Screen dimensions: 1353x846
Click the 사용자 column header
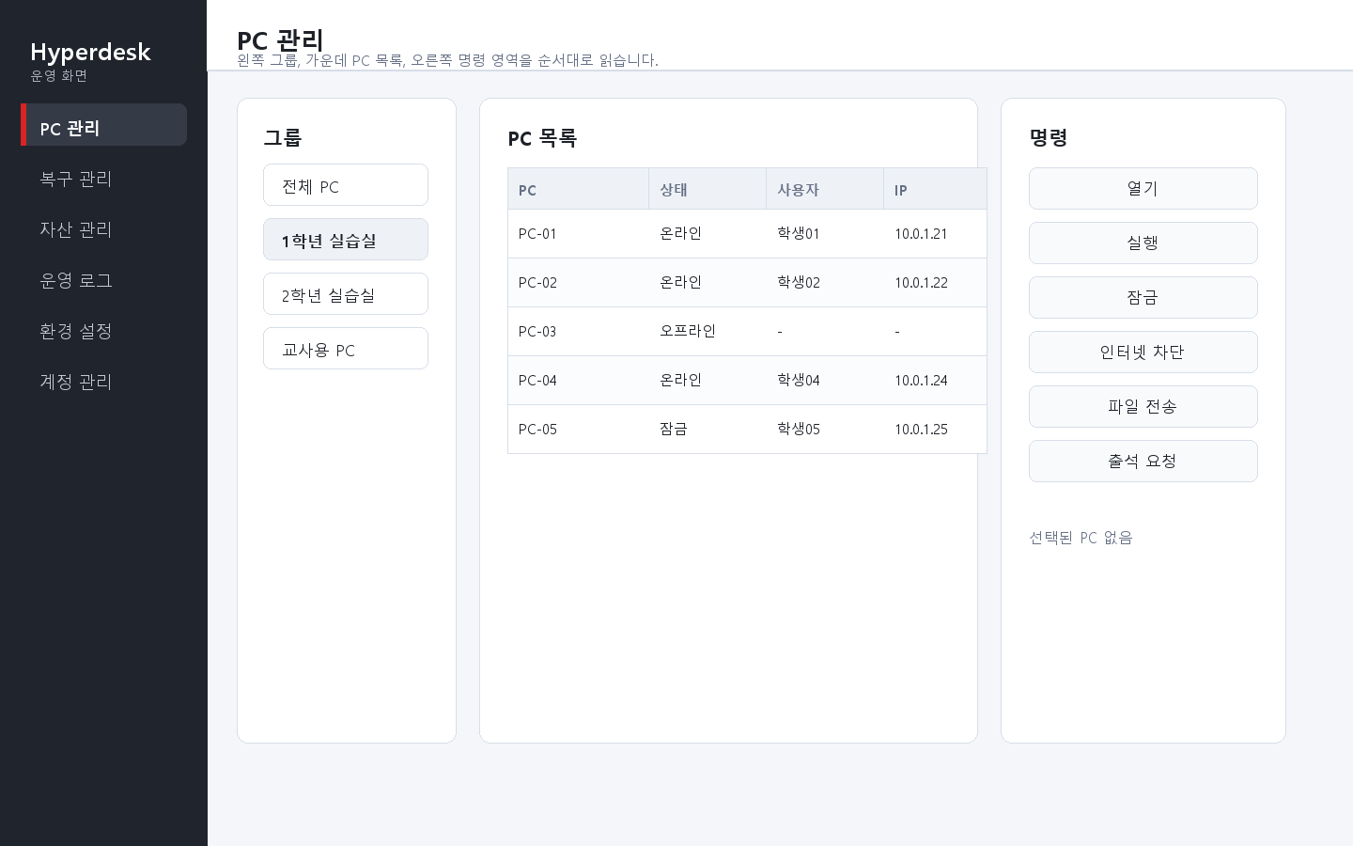coord(825,189)
